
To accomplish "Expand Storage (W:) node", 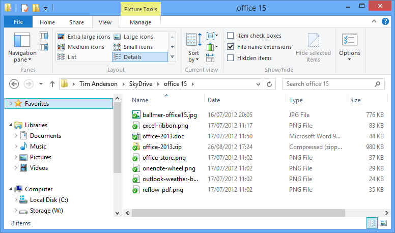I will [16, 211].
